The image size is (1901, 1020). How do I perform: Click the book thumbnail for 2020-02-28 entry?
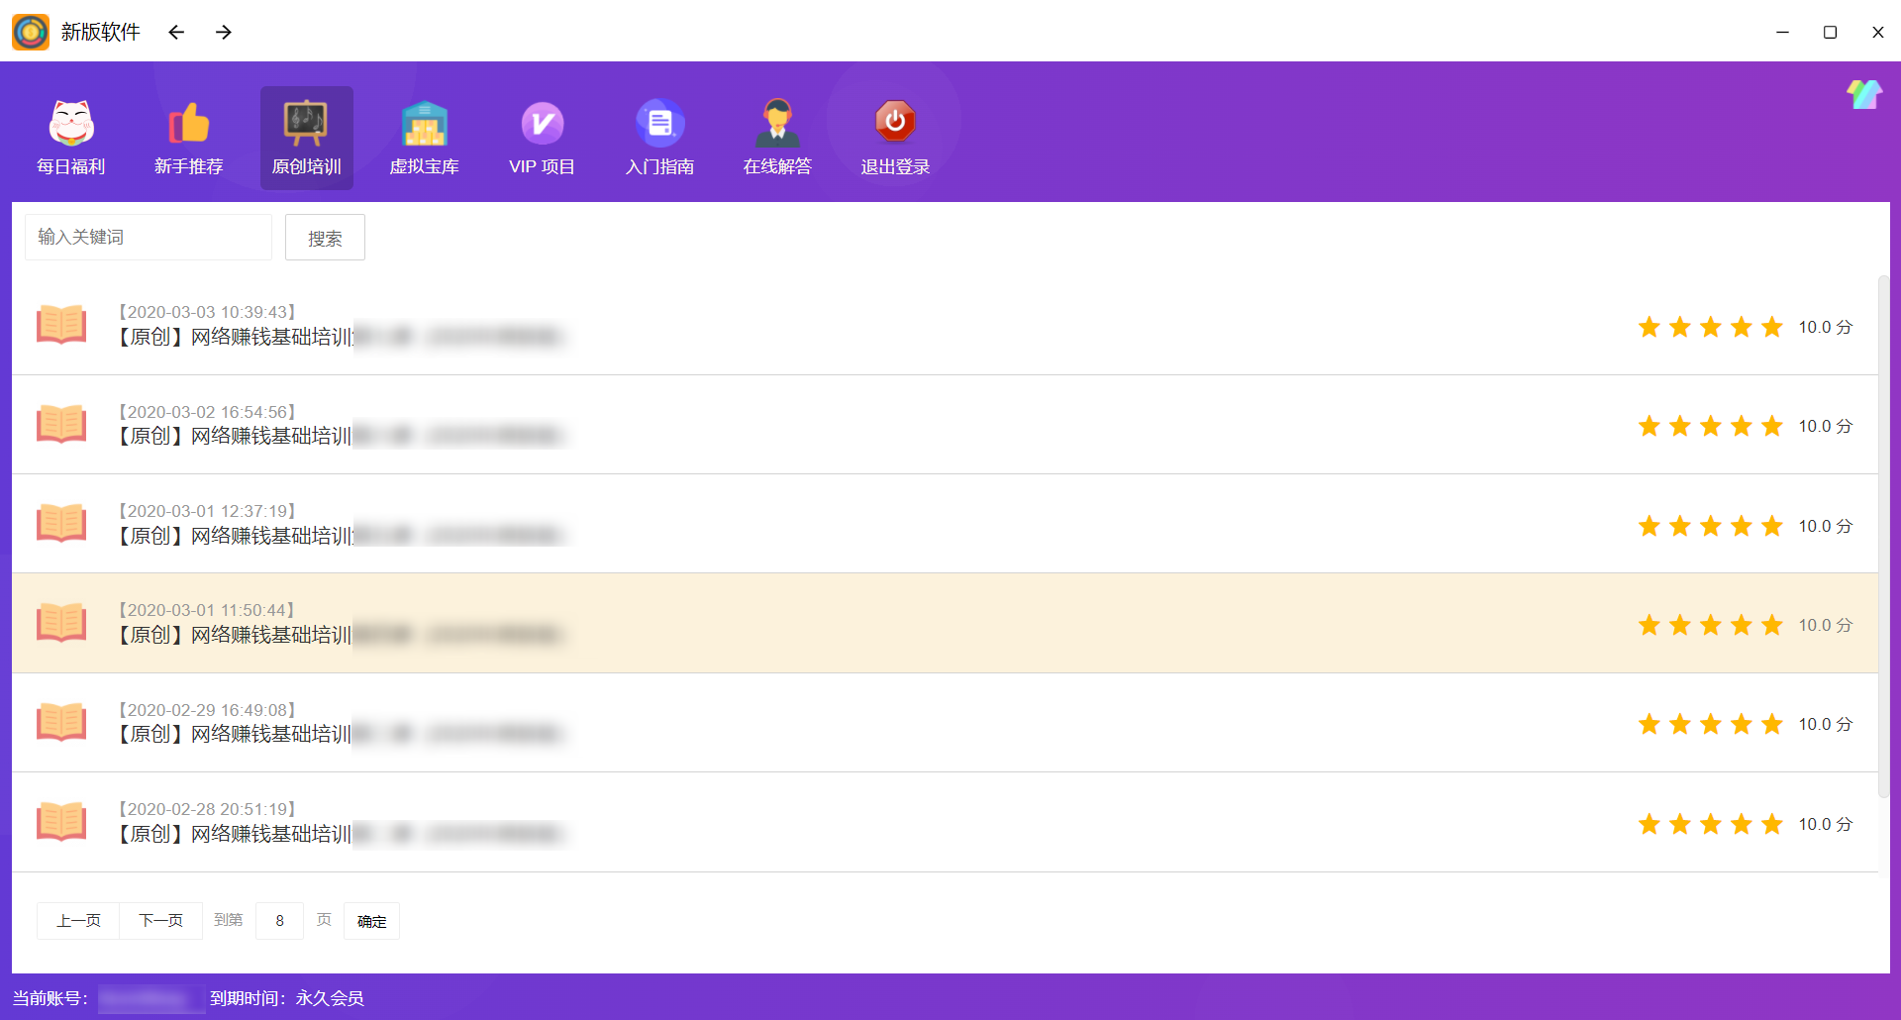tap(61, 822)
